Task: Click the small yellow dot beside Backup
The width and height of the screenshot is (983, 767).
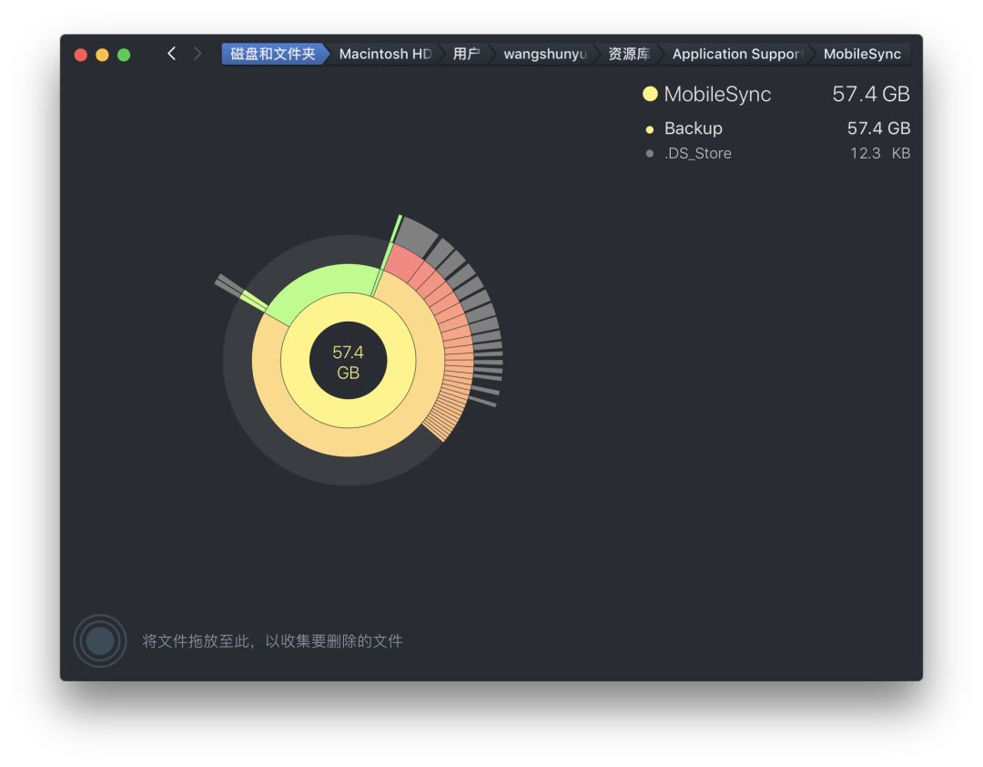Action: coord(650,129)
